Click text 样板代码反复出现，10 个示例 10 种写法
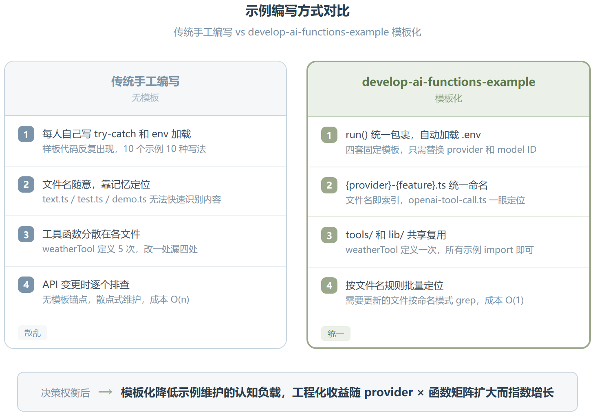This screenshot has width=595, height=417. 124,149
